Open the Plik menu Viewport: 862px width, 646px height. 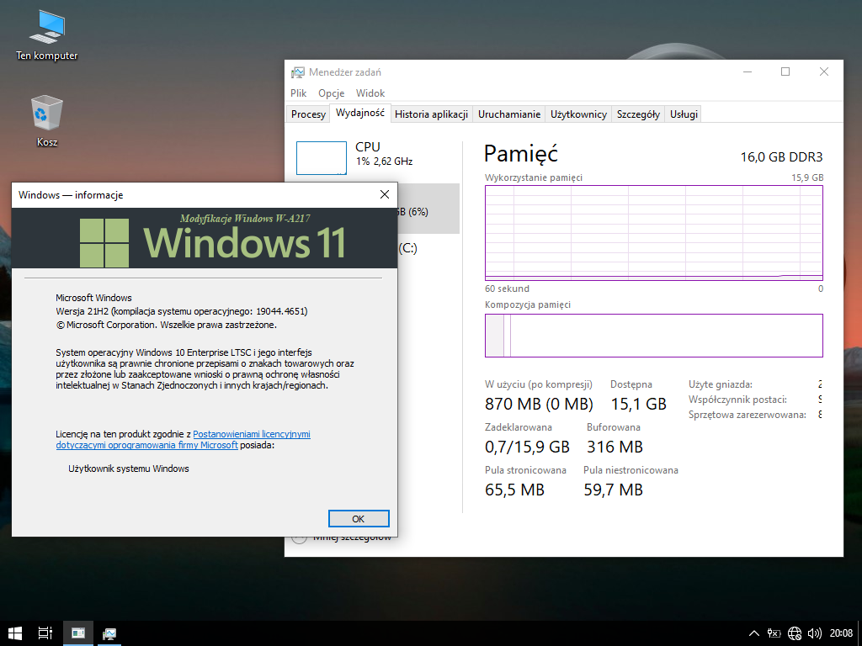coord(299,93)
